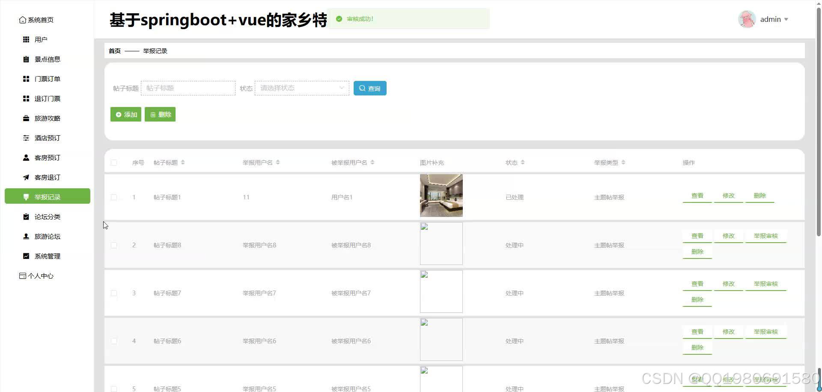The width and height of the screenshot is (822, 392).
Task: Click the home icon beside 系统首页
Action: (x=23, y=20)
